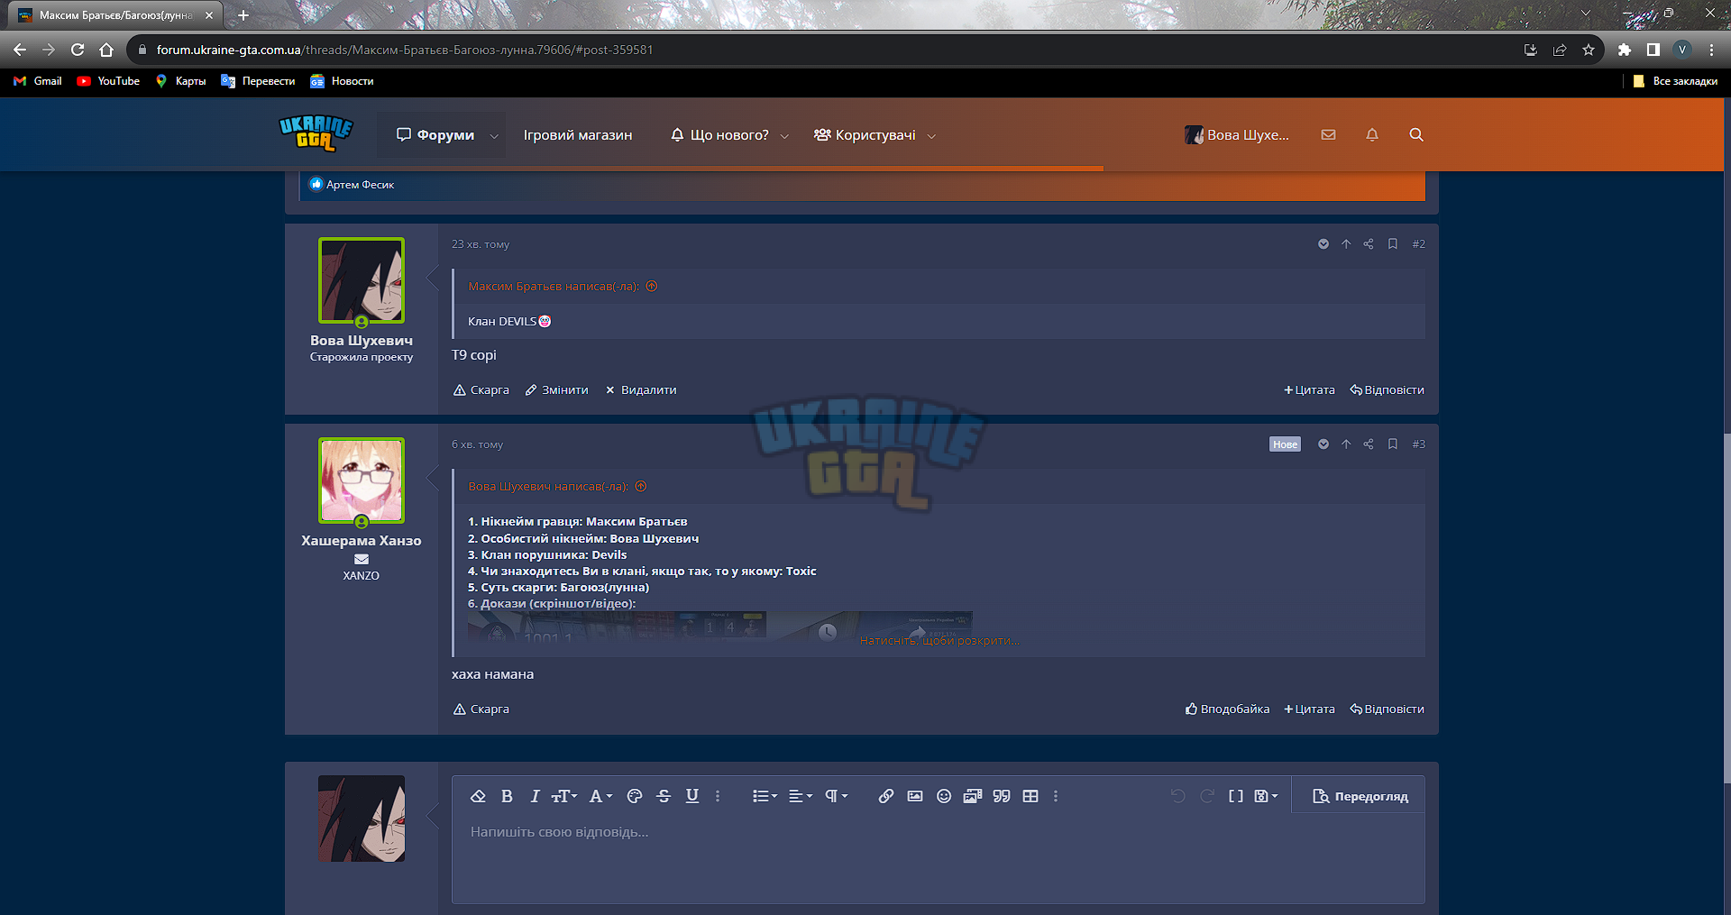
Task: Click the insert table icon in editor
Action: pos(1030,796)
